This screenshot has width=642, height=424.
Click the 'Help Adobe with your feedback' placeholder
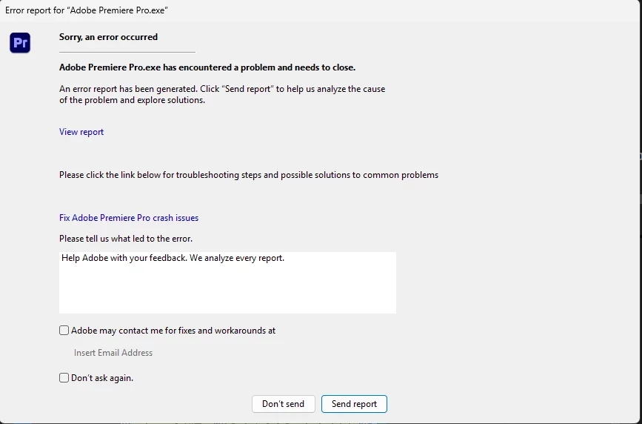click(x=173, y=258)
